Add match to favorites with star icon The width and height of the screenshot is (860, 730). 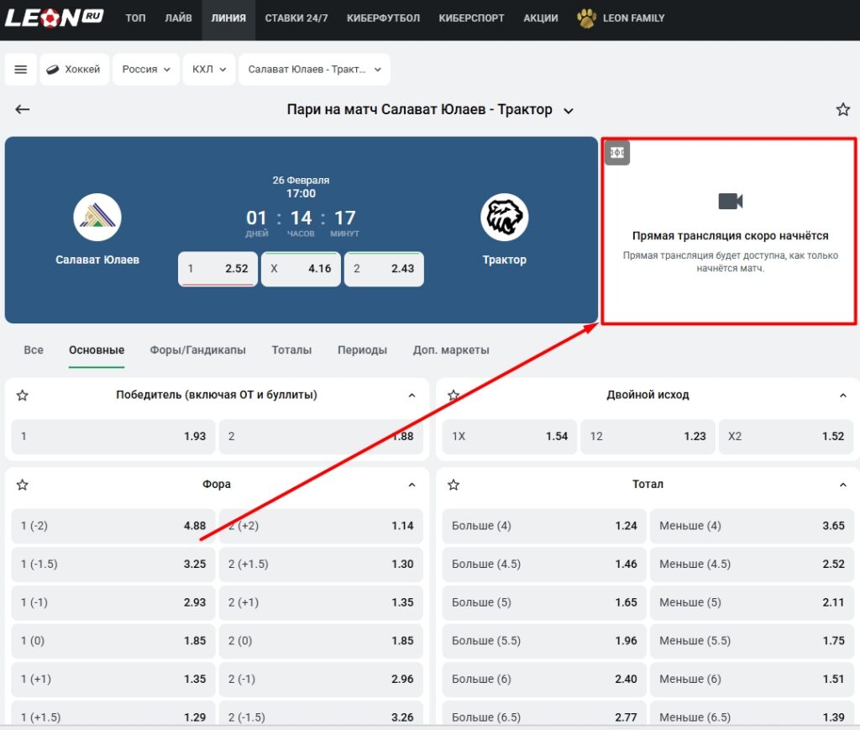842,109
